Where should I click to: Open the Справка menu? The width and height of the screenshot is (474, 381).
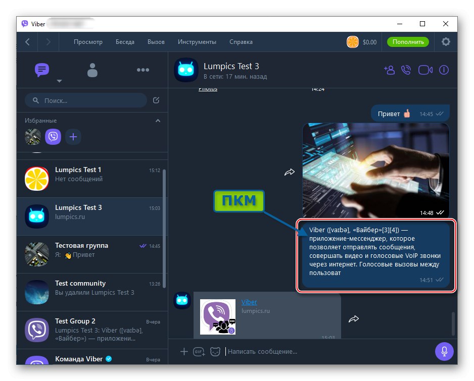click(x=241, y=42)
